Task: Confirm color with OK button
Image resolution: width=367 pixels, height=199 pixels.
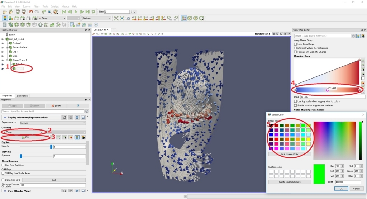Action: [x=341, y=189]
